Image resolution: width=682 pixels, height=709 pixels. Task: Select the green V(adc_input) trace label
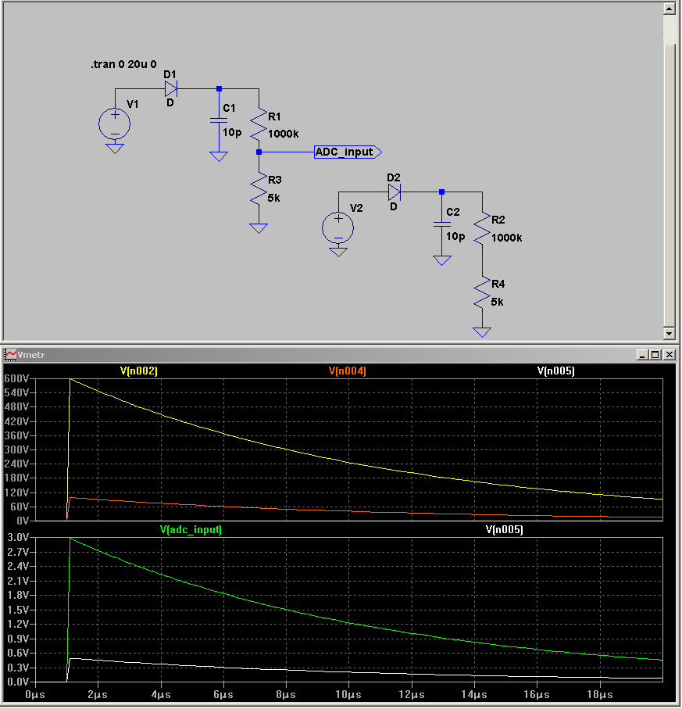coord(191,529)
